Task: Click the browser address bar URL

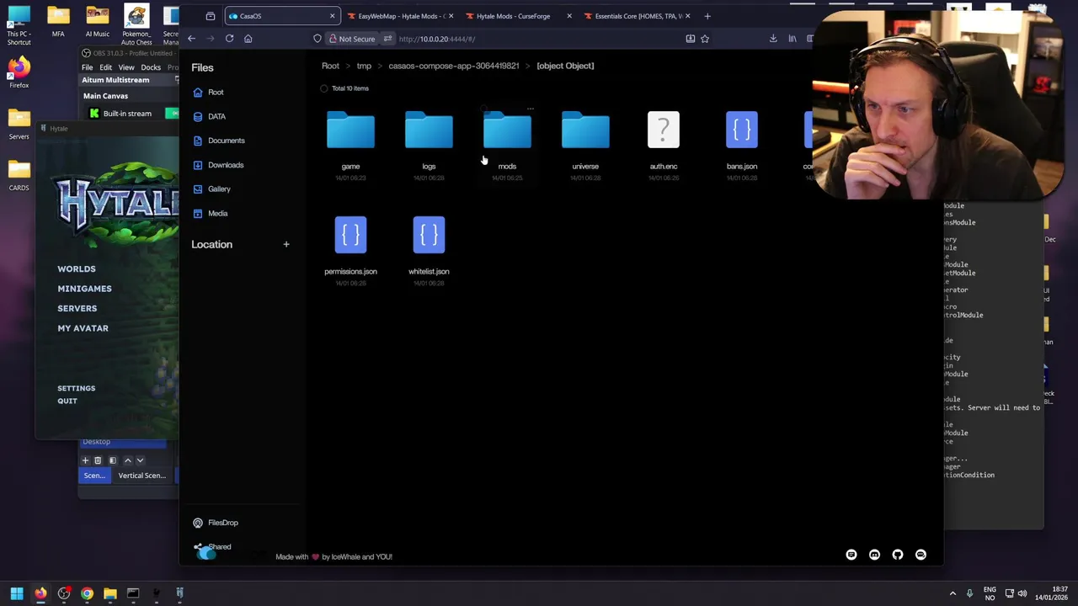Action: (x=437, y=39)
